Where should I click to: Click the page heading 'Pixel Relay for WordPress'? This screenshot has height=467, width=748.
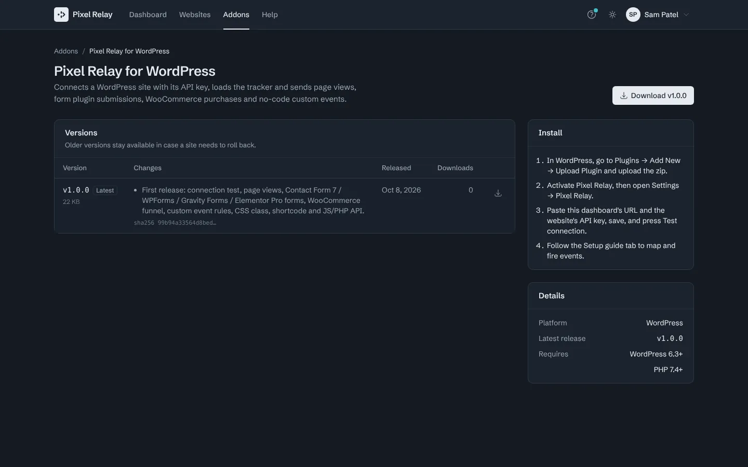[x=135, y=71]
